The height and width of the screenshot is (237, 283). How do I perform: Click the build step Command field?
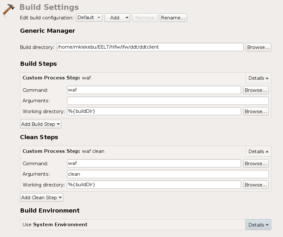[154, 90]
